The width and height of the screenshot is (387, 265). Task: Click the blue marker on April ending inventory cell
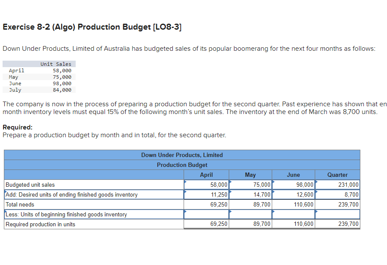point(186,192)
